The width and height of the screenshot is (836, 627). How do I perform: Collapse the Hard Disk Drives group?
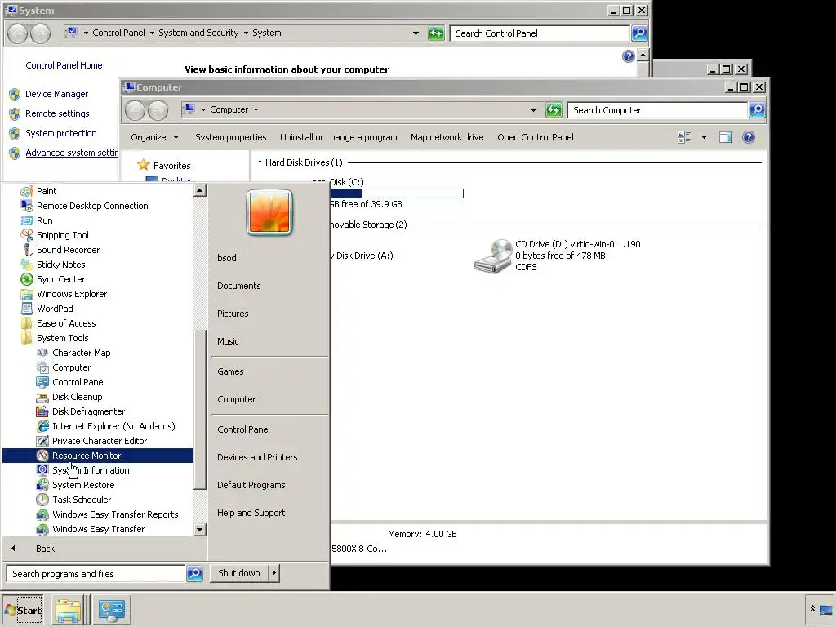coord(260,162)
